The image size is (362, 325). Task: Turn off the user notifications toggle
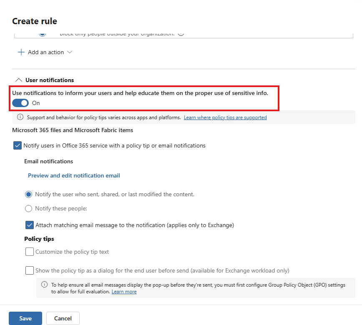coord(20,102)
